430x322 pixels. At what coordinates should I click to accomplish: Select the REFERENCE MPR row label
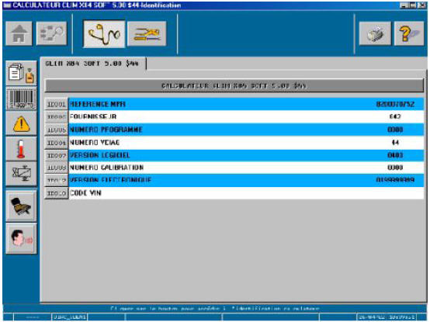click(x=97, y=104)
